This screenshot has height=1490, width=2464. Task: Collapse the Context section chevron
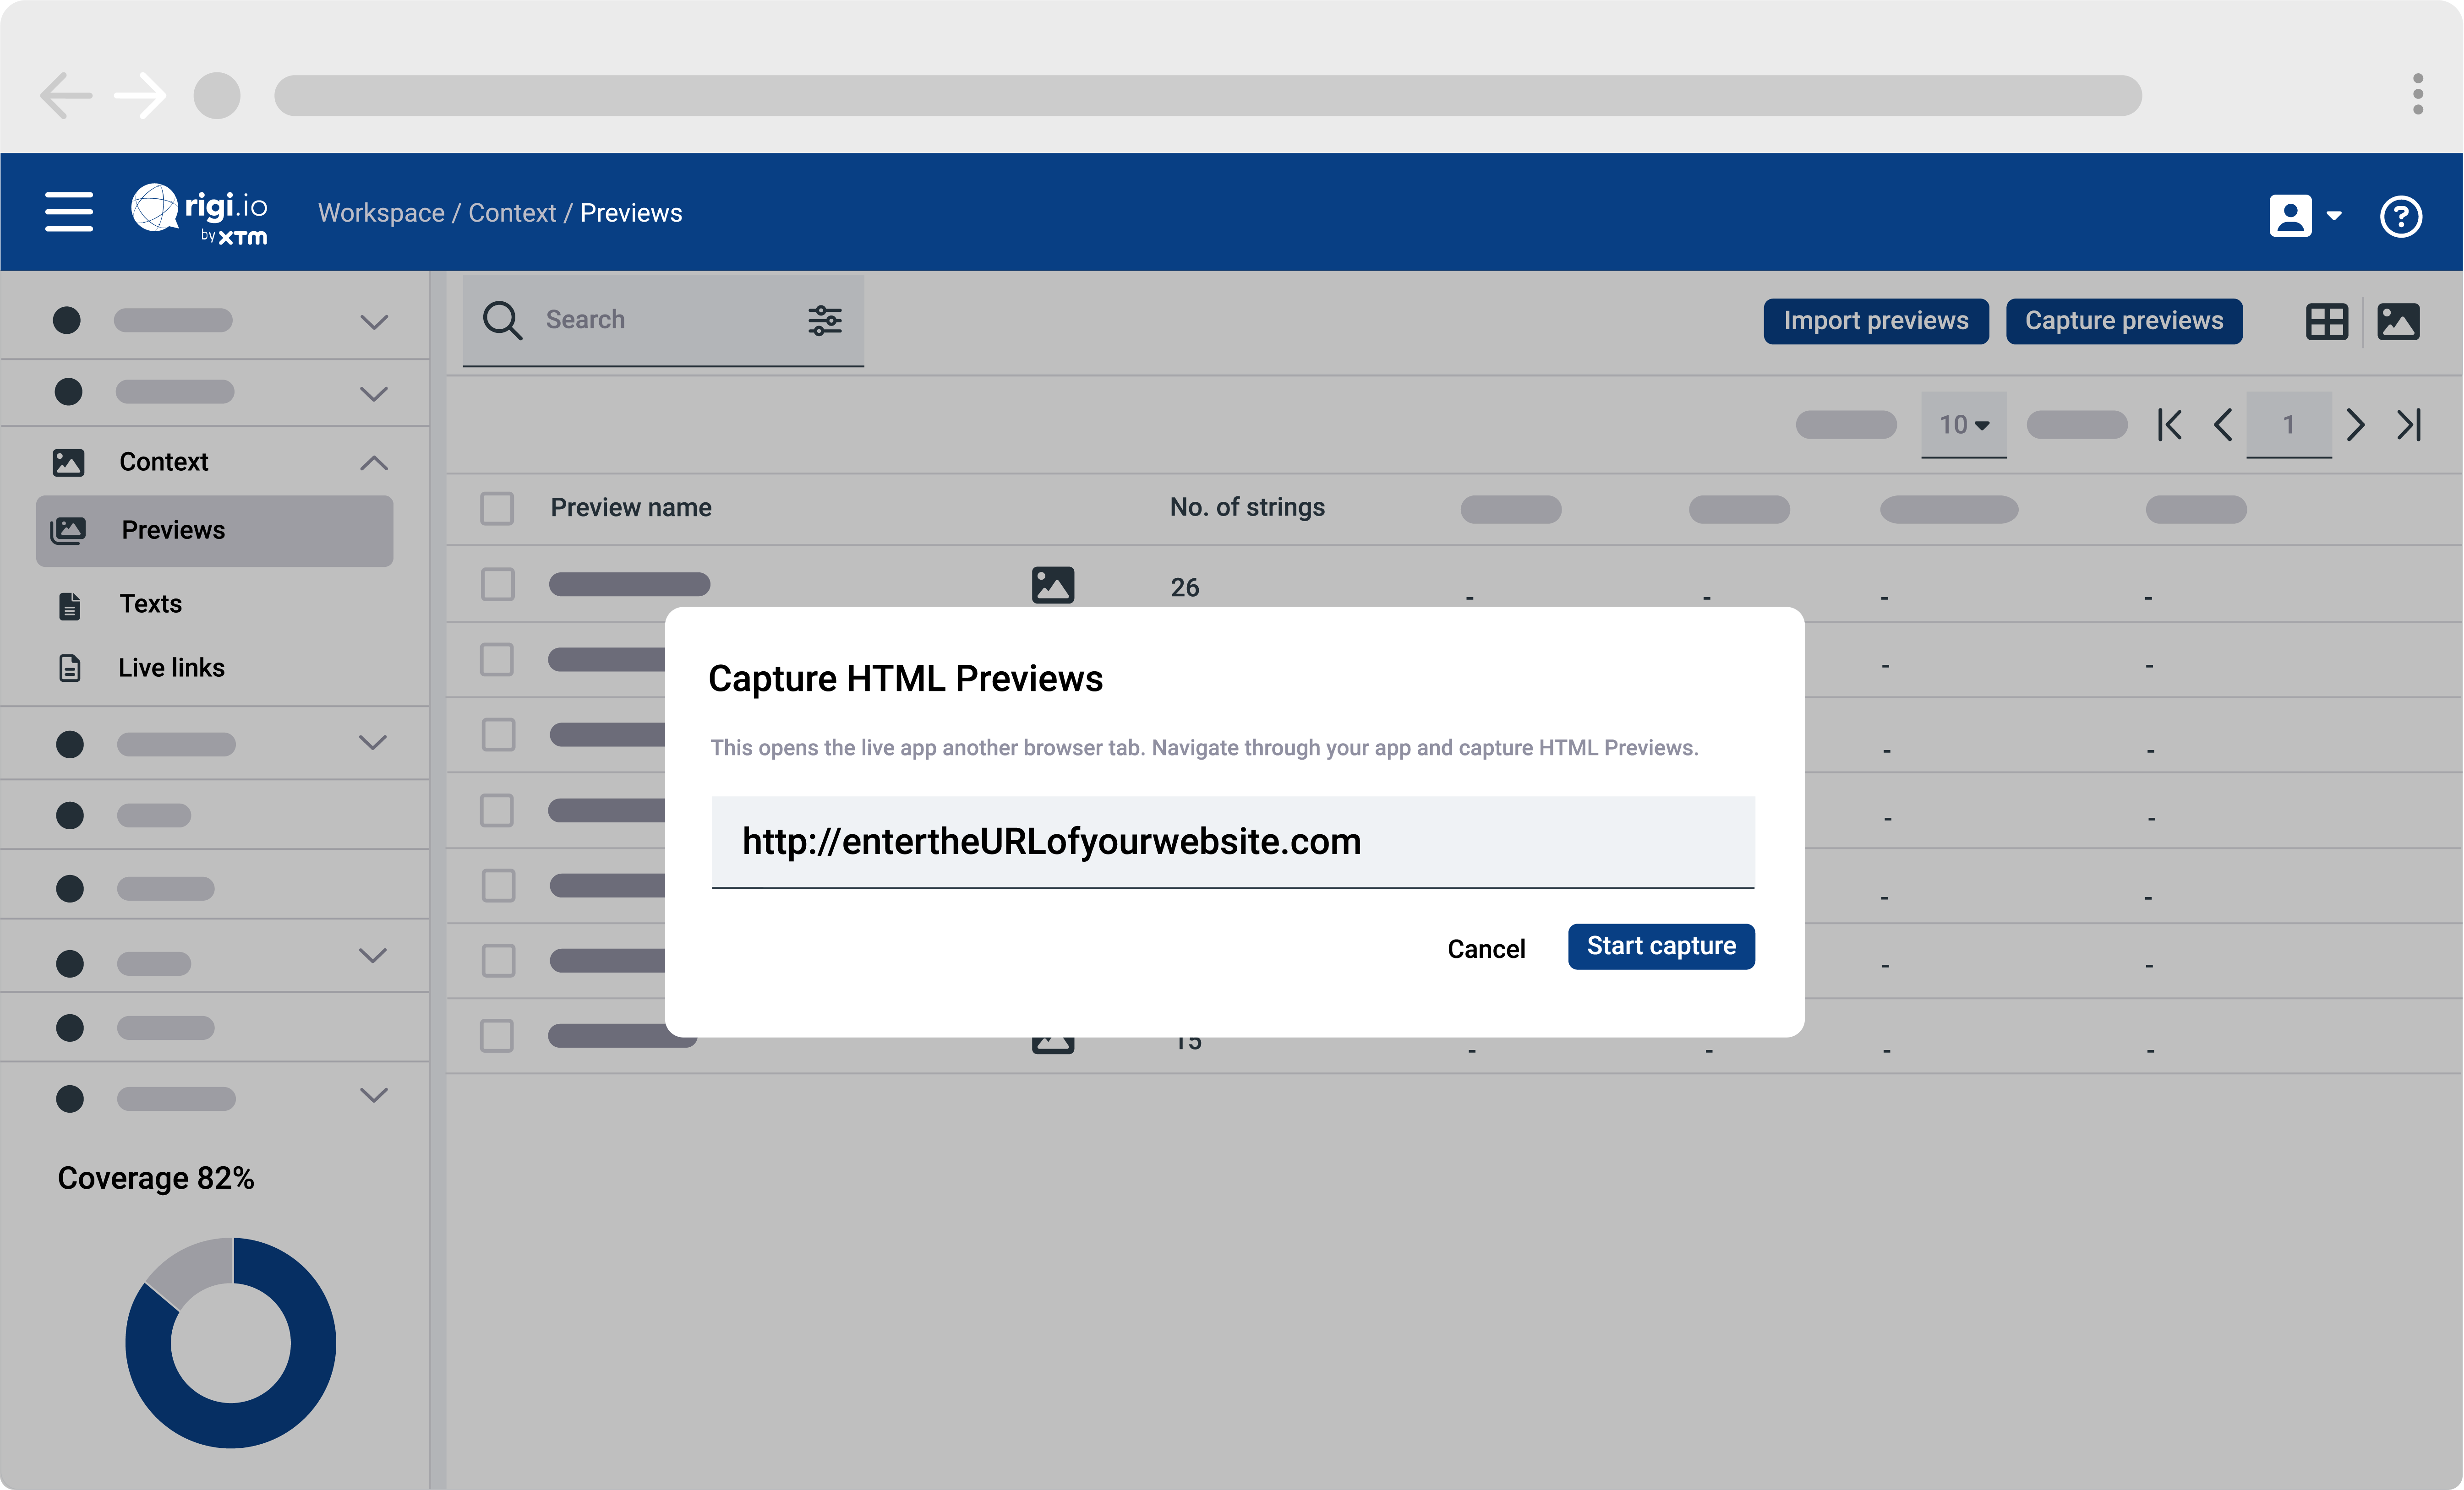[x=374, y=462]
